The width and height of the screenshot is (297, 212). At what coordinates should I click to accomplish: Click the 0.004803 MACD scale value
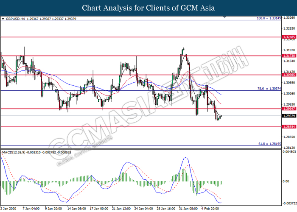pos(289,152)
